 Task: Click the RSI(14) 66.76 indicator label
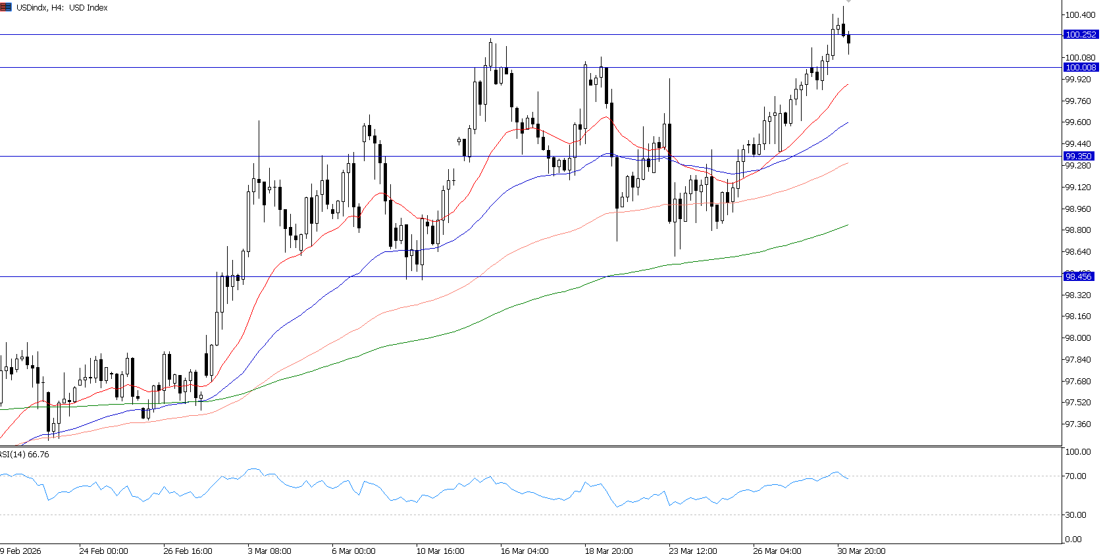coord(24,455)
